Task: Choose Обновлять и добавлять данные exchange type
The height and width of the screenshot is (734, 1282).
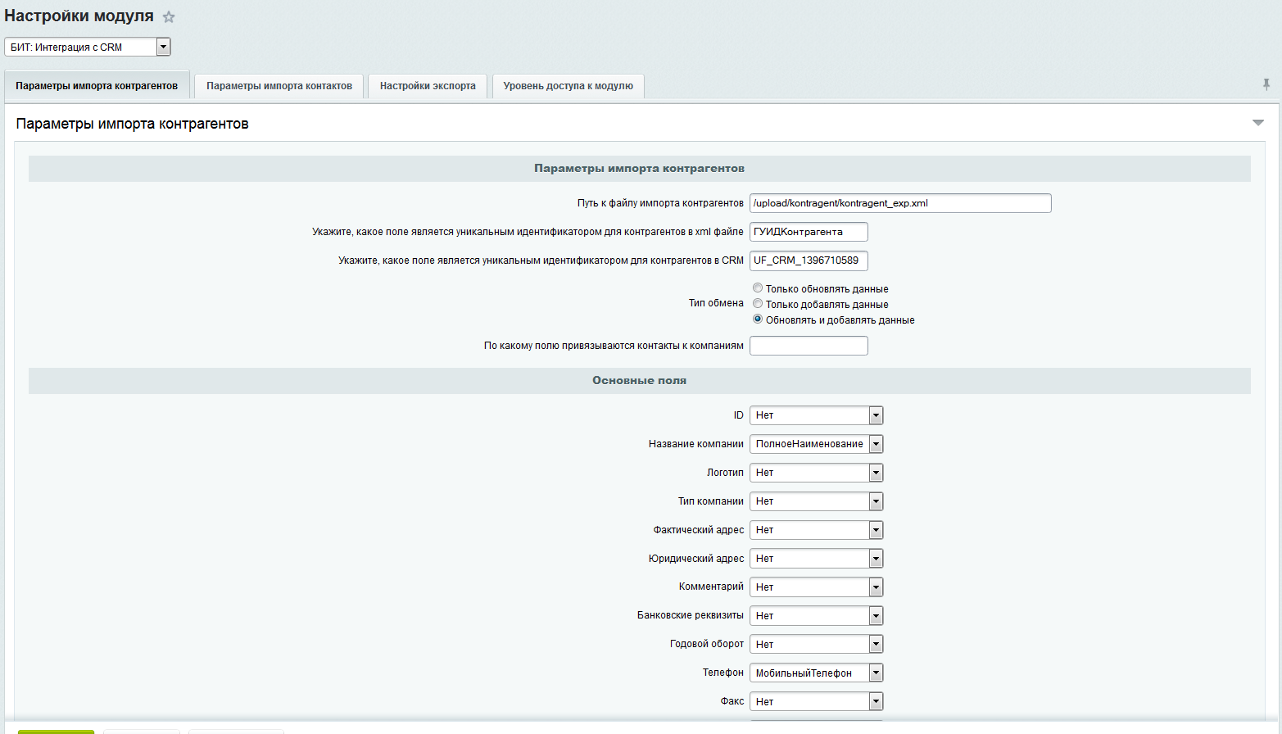Action: (757, 319)
